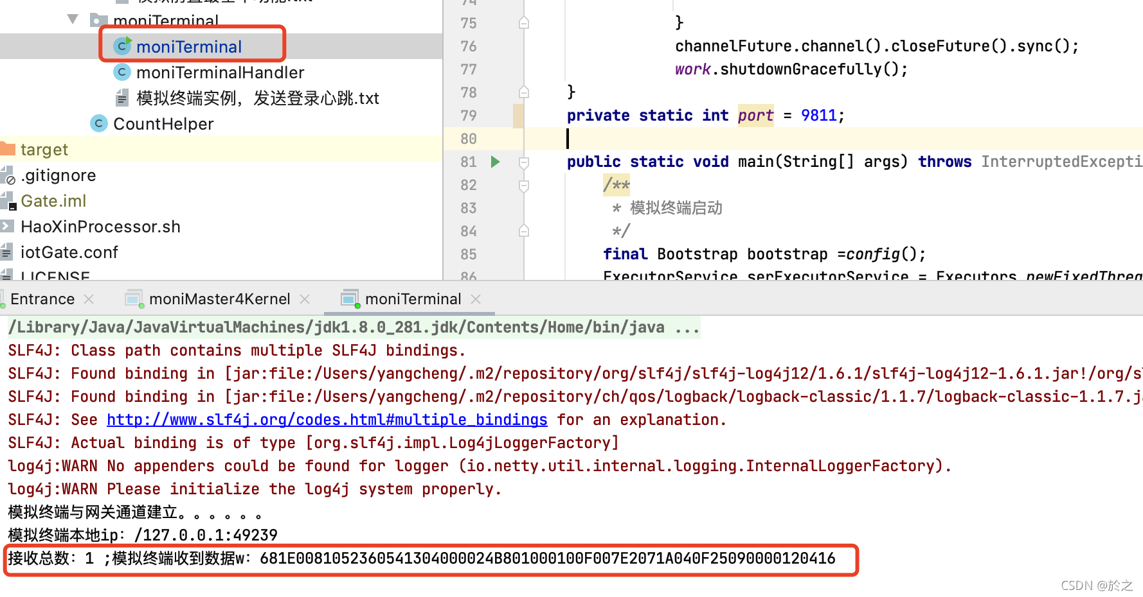Fold the comment block at line 82
The width and height of the screenshot is (1143, 597).
[x=524, y=186]
